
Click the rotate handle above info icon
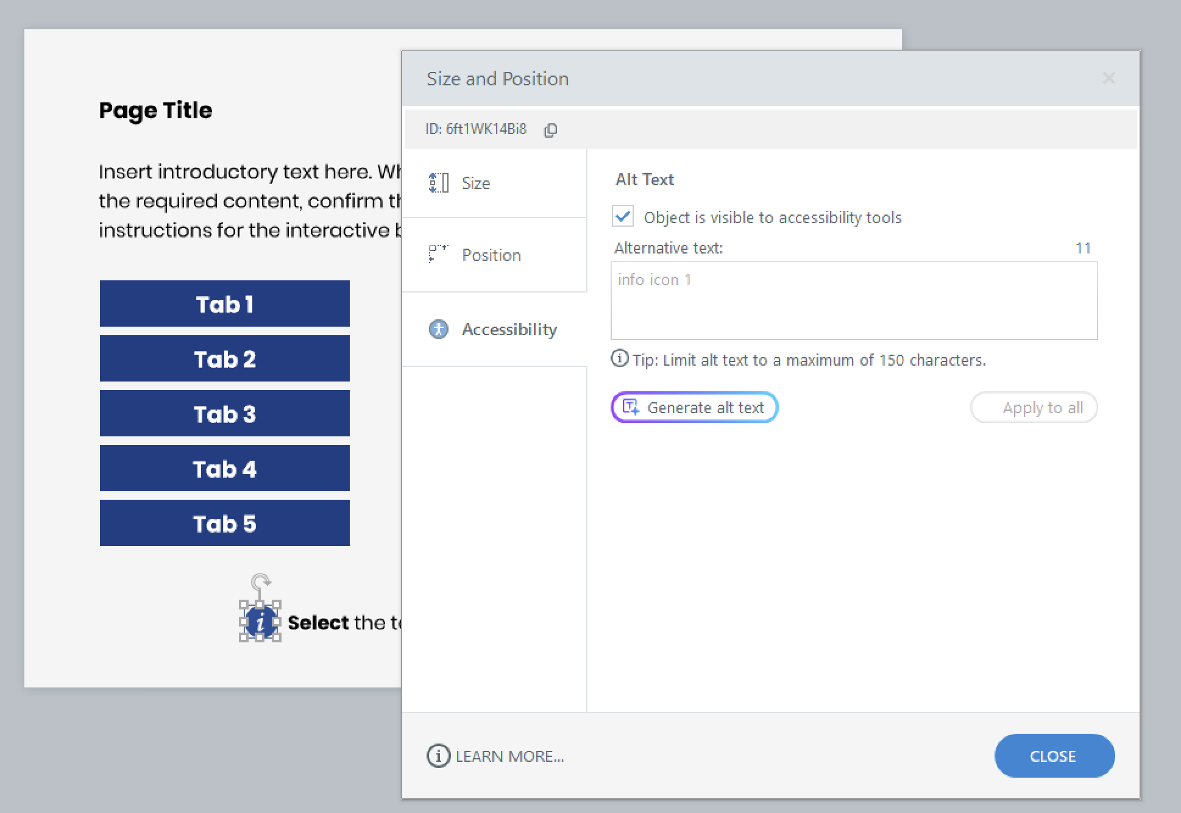[261, 581]
